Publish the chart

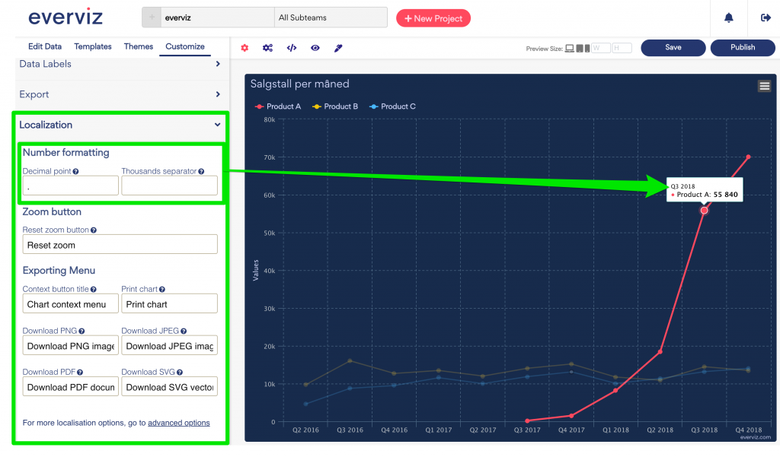coord(743,48)
